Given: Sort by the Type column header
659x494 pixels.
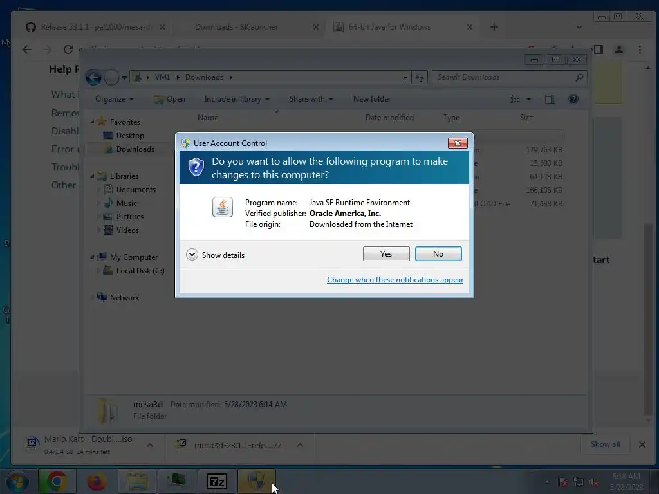Looking at the screenshot, I should pyautogui.click(x=451, y=118).
